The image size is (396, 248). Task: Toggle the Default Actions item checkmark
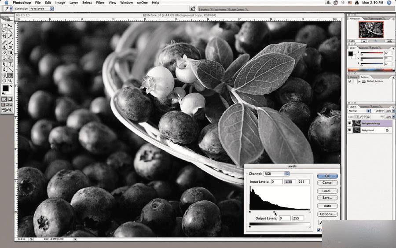pos(350,81)
